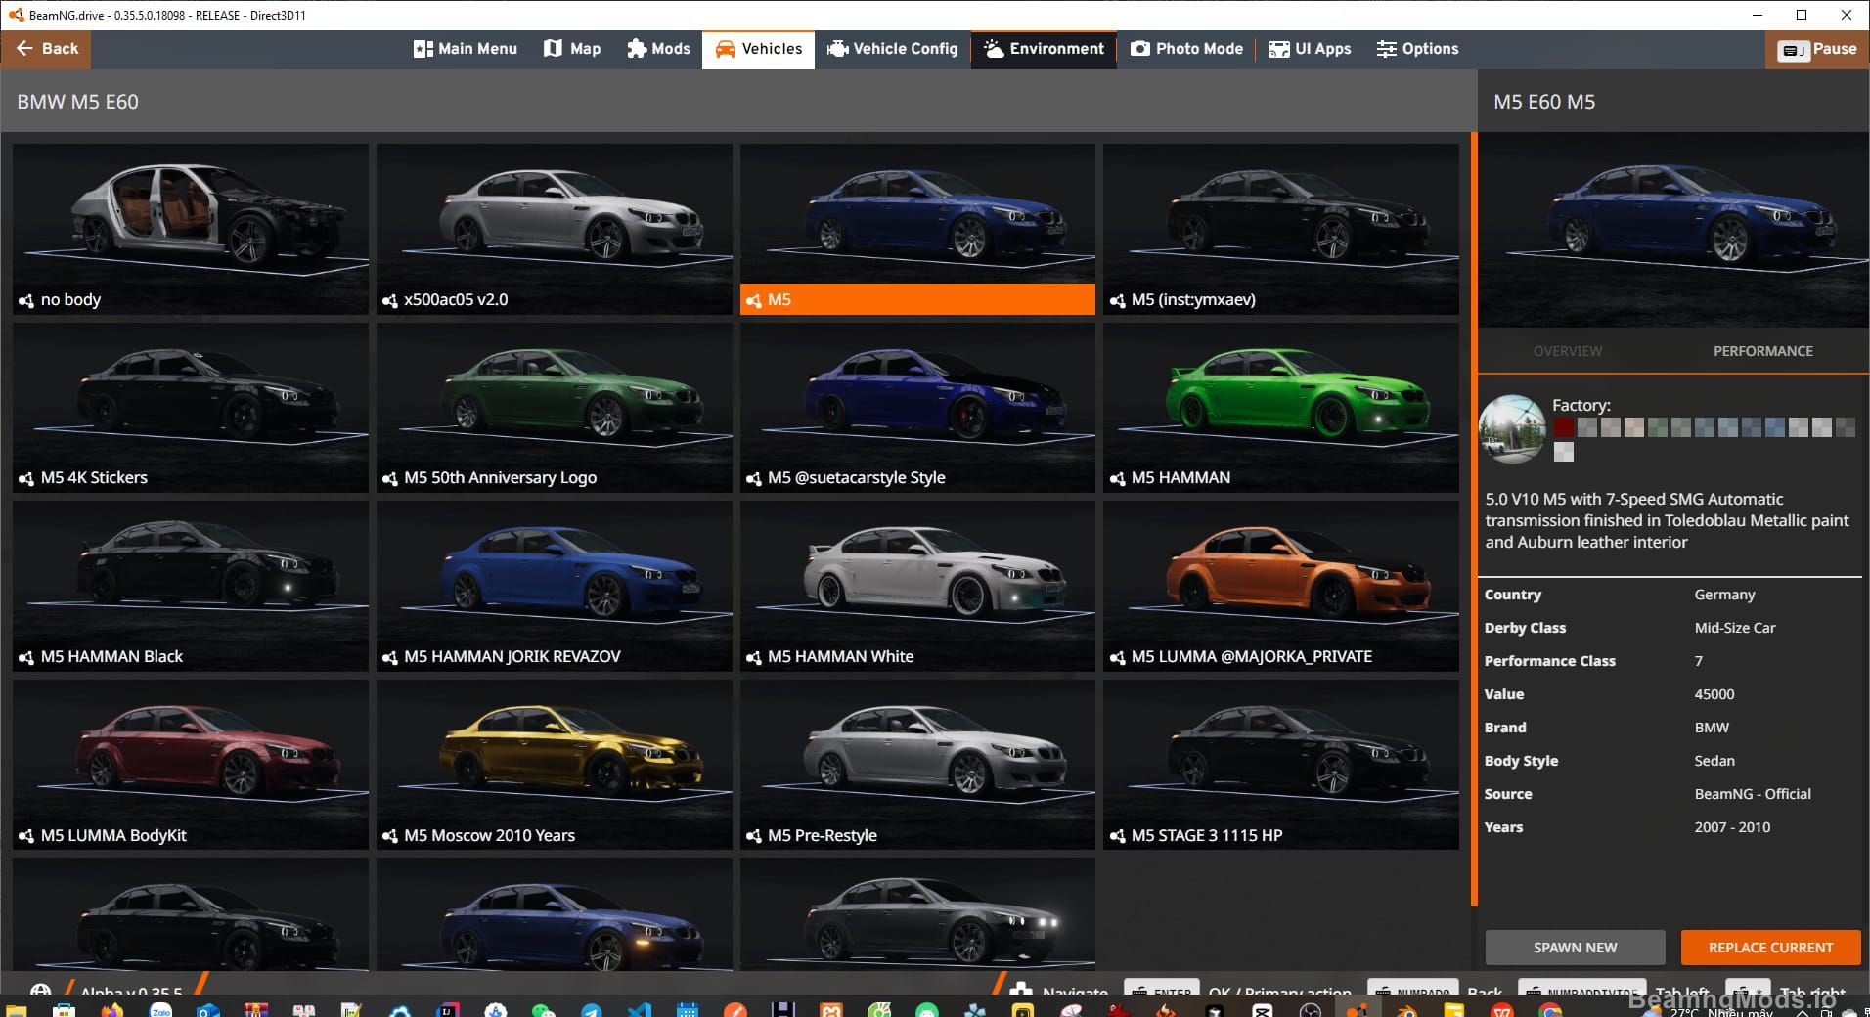Open the Map menu
This screenshot has height=1017, width=1870.
point(572,49)
